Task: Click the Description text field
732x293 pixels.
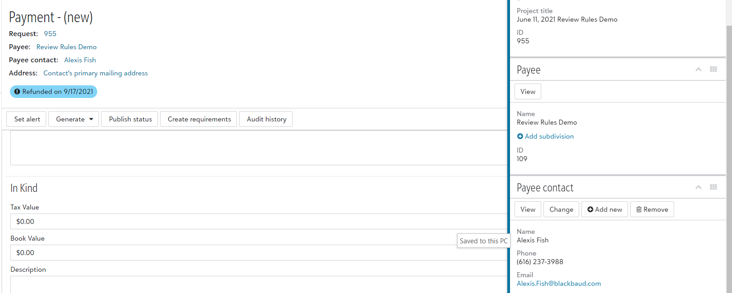Action: pyautogui.click(x=259, y=284)
